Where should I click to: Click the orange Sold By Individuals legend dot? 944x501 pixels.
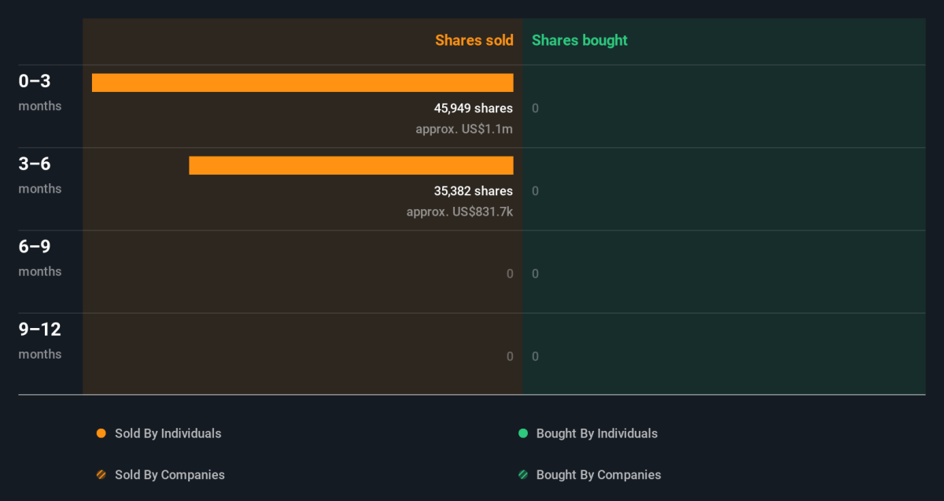[x=101, y=433]
